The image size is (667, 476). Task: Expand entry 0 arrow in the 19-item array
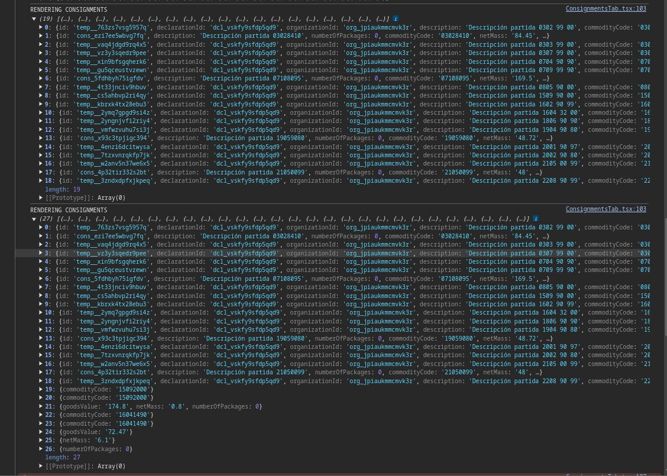tap(41, 27)
